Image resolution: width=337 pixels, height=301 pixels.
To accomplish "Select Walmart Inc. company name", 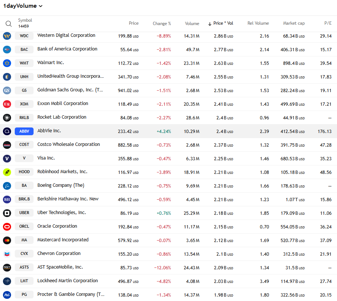I will click(51, 63).
